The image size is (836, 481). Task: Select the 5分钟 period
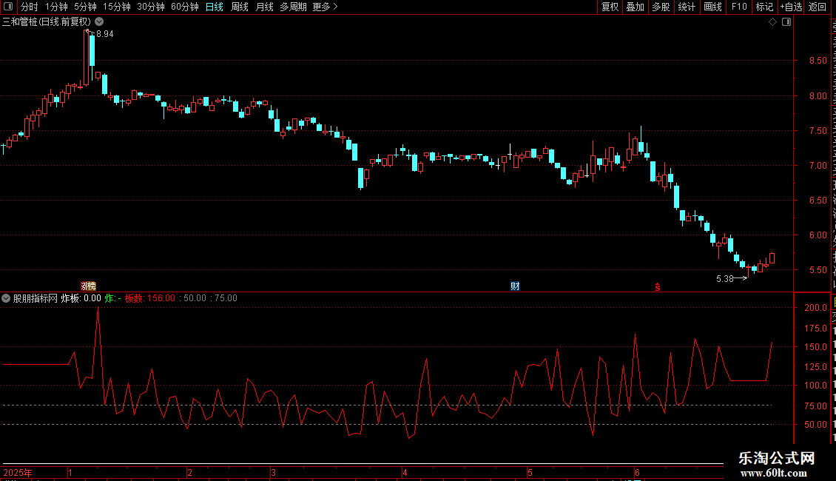click(85, 7)
